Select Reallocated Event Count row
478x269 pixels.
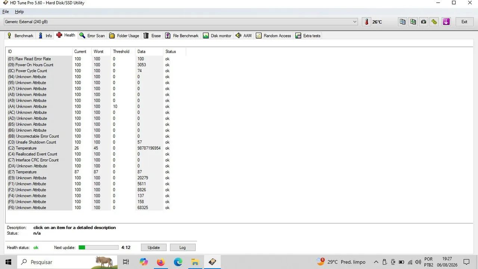coord(96,154)
